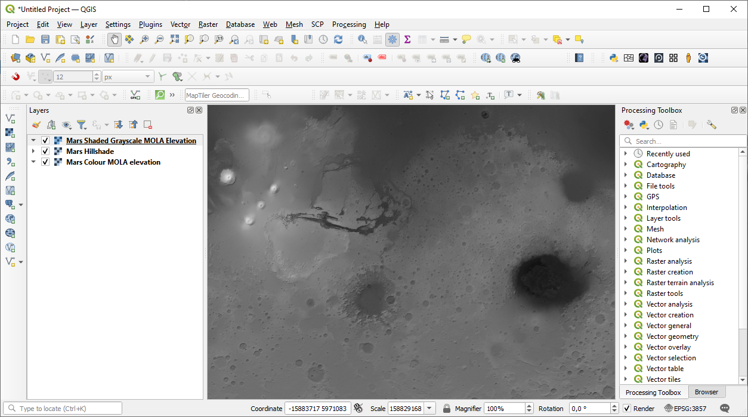
Task: Hide the Mars Hillshade layer
Action: pyautogui.click(x=45, y=151)
